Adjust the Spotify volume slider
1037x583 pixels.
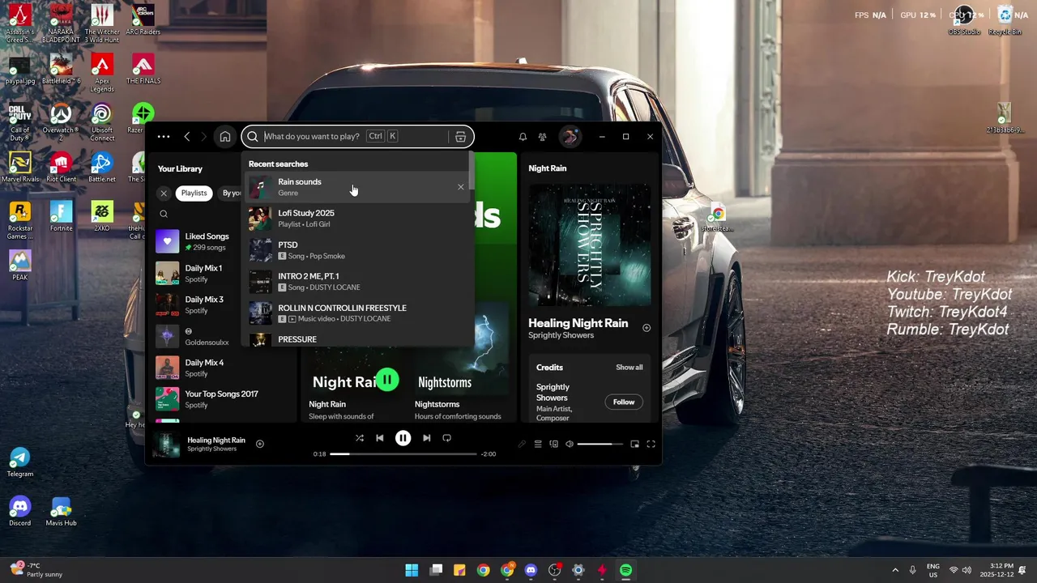(x=600, y=444)
